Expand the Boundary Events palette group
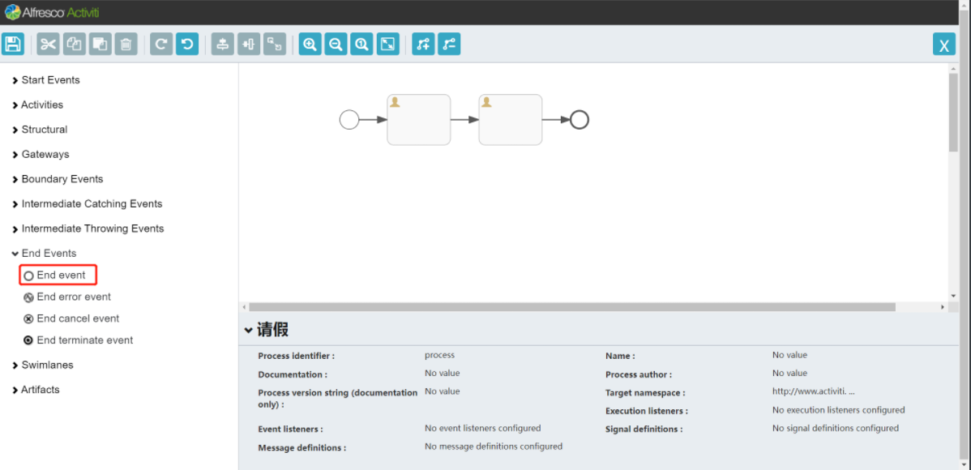Viewport: 971px width, 470px height. click(x=58, y=179)
